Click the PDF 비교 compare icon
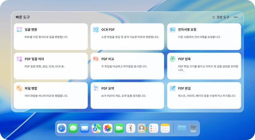Viewport: 255px width, 140px height. point(96,59)
